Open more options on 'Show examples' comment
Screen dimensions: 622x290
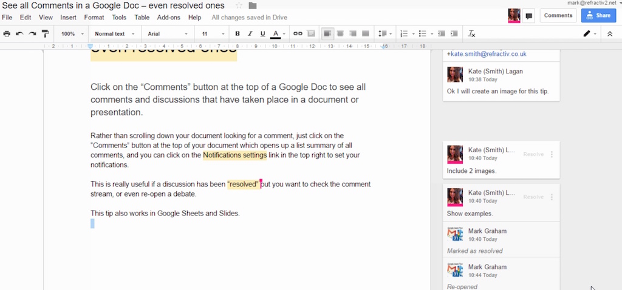pyautogui.click(x=552, y=197)
